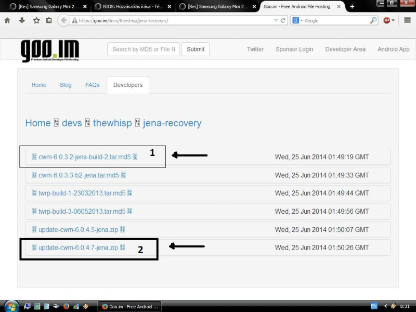Image resolution: width=416 pixels, height=312 pixels.
Task: Select the Goo.im - Free Android File Hosting tab
Action: [296, 6]
